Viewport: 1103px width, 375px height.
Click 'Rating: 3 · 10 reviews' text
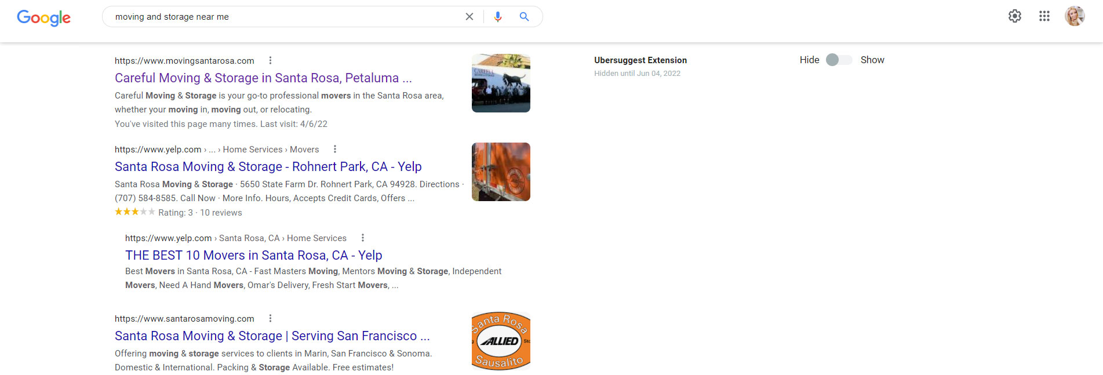pyautogui.click(x=200, y=213)
